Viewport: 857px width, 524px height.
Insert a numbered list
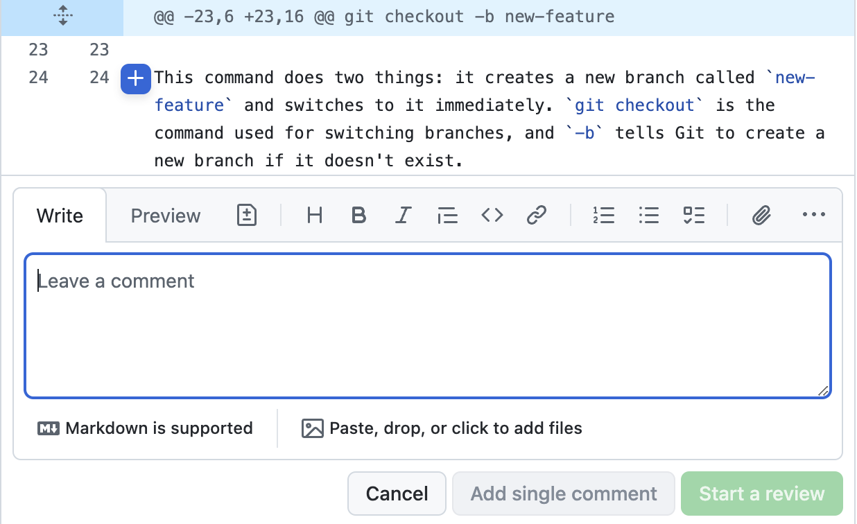(x=604, y=216)
